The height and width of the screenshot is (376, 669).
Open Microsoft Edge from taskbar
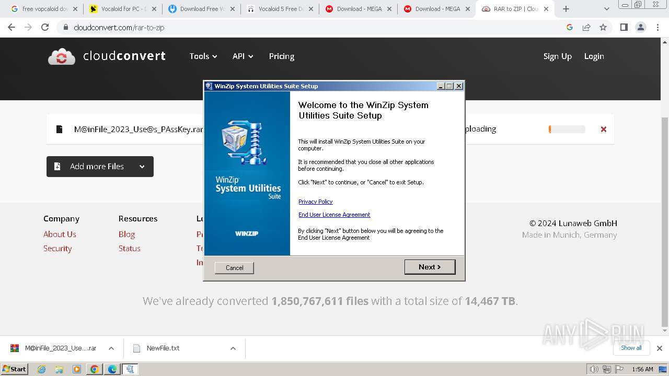(112, 369)
